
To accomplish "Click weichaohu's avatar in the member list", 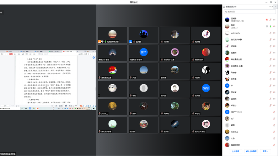I will point(227,33).
